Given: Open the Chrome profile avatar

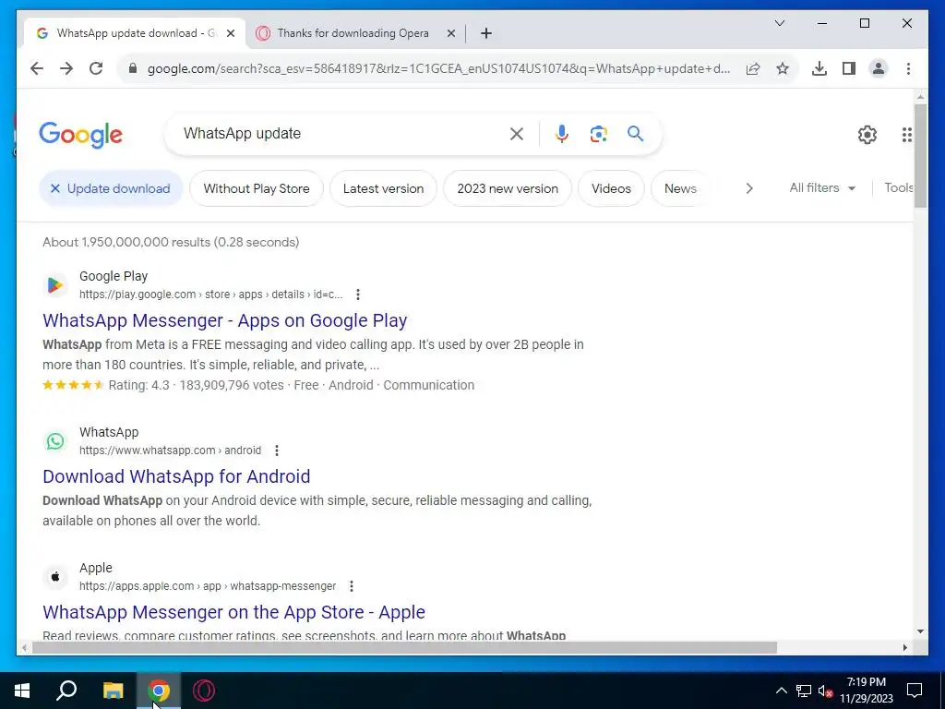Looking at the screenshot, I should (879, 68).
